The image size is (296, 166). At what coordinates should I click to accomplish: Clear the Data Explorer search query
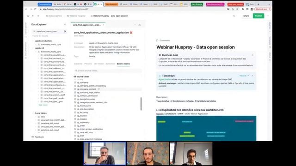click(x=65, y=31)
